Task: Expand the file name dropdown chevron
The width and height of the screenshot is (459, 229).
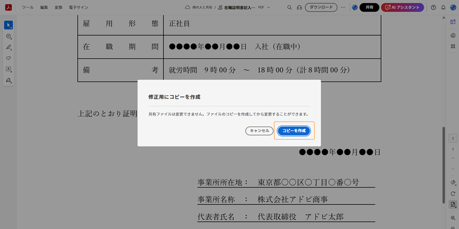Action: click(x=269, y=7)
